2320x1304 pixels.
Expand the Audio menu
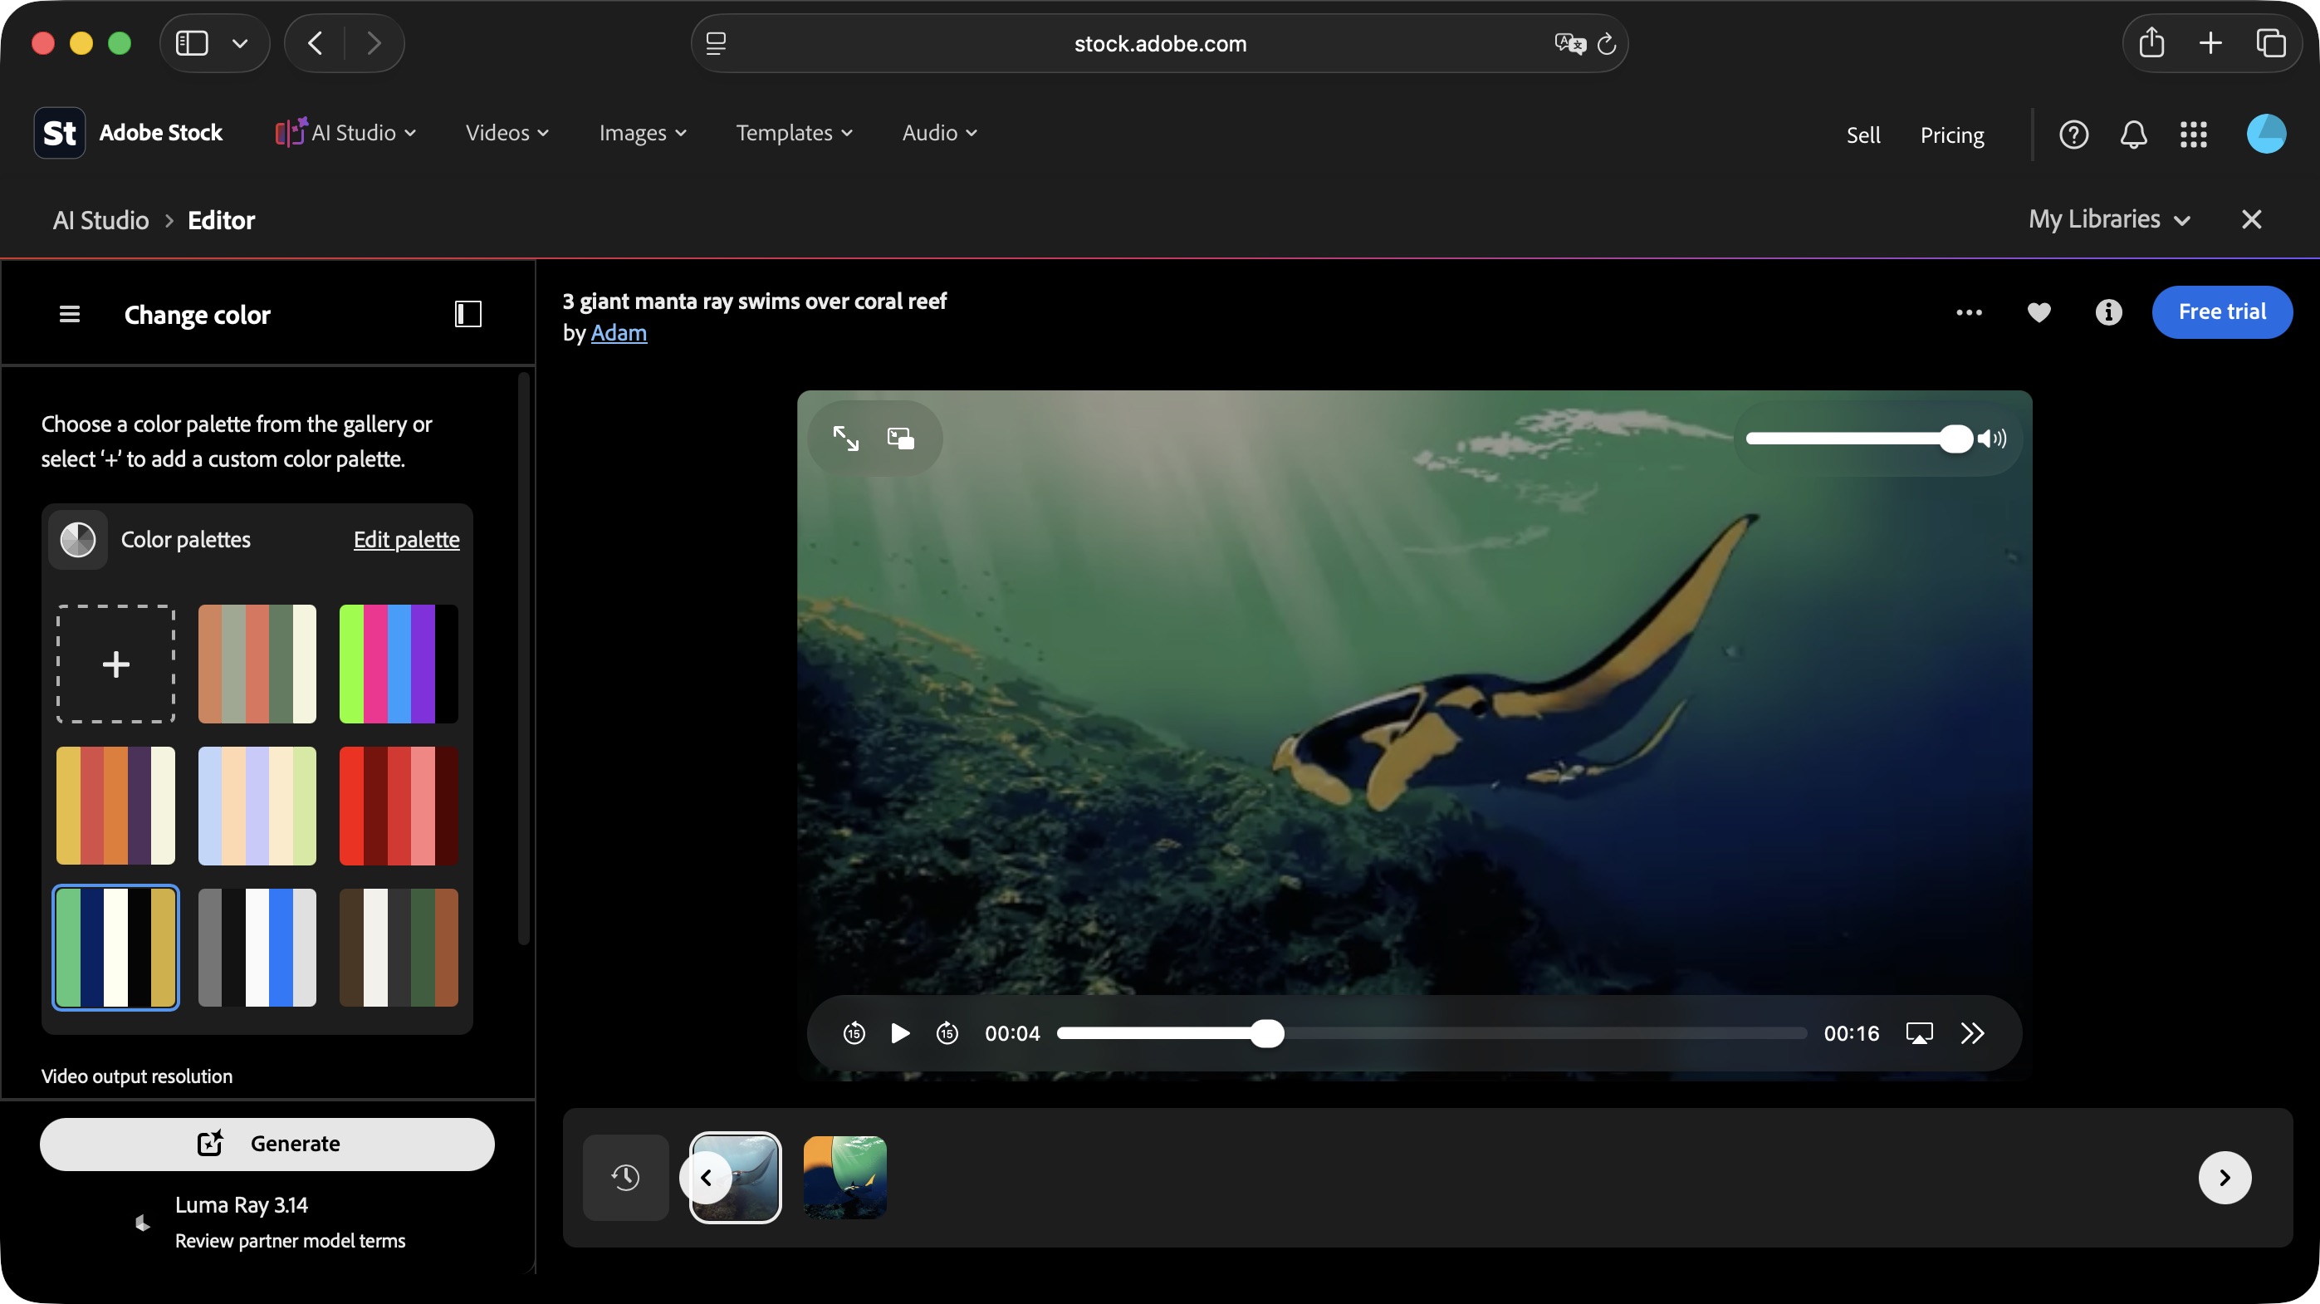(939, 132)
